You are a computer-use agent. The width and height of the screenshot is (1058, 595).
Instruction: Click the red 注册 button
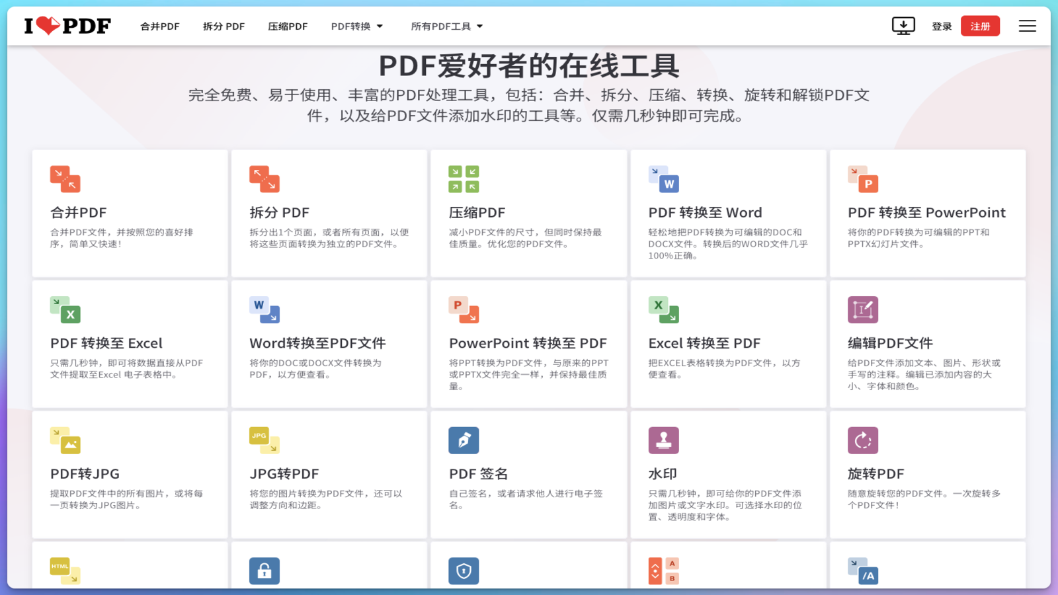coord(980,26)
